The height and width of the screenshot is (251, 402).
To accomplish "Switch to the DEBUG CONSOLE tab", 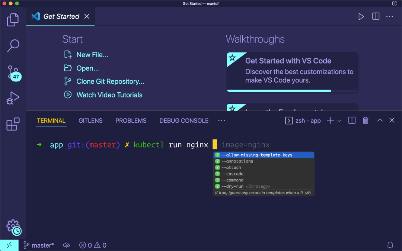I will pyautogui.click(x=184, y=120).
